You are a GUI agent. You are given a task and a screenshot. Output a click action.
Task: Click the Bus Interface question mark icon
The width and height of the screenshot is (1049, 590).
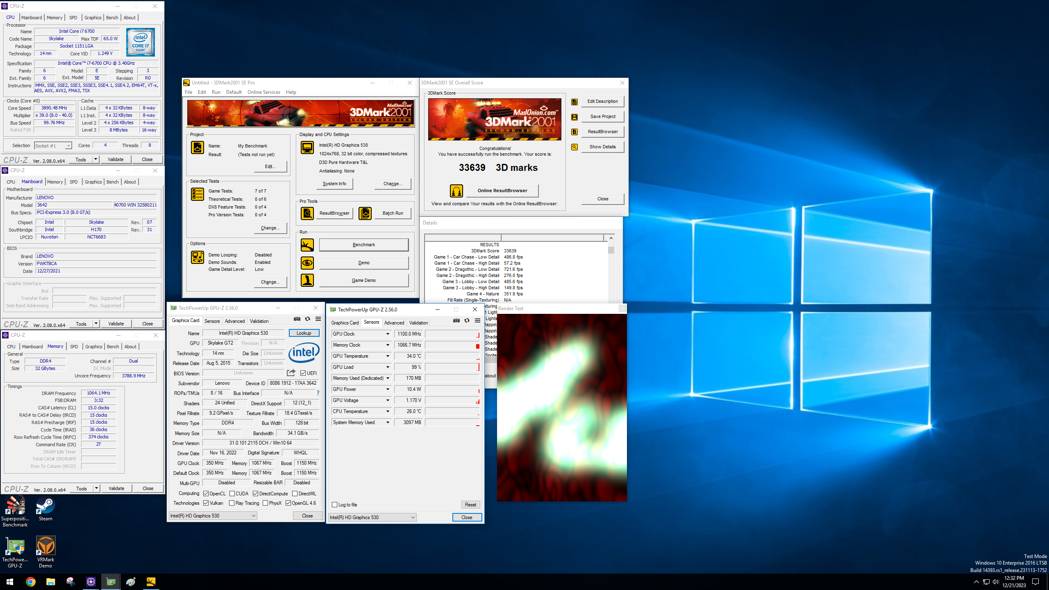(318, 393)
